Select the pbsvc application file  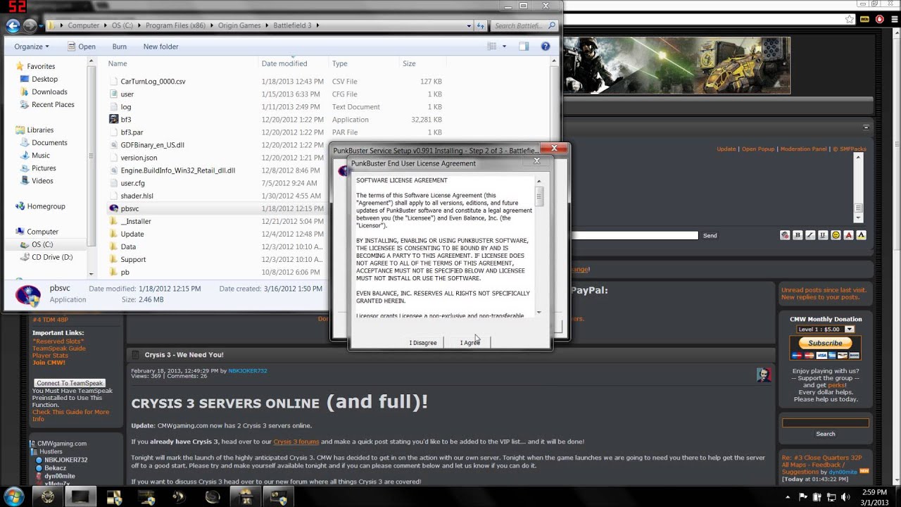[130, 208]
